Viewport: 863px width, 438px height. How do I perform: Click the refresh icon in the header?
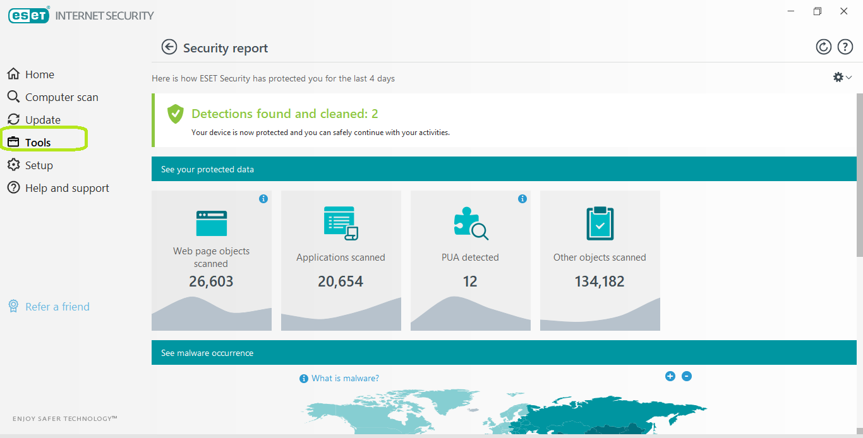point(823,47)
